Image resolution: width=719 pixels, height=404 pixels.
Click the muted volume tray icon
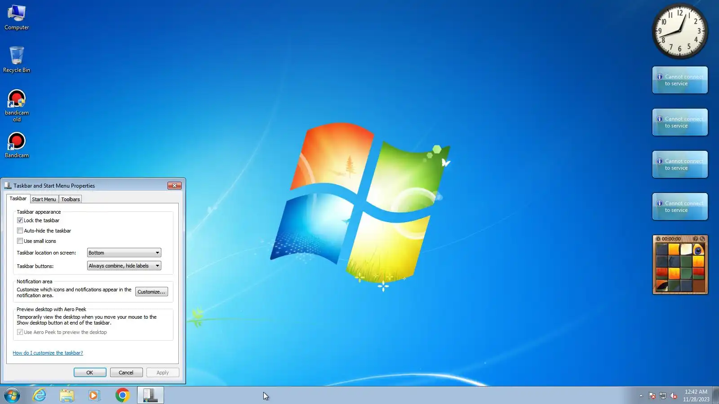coord(674,395)
